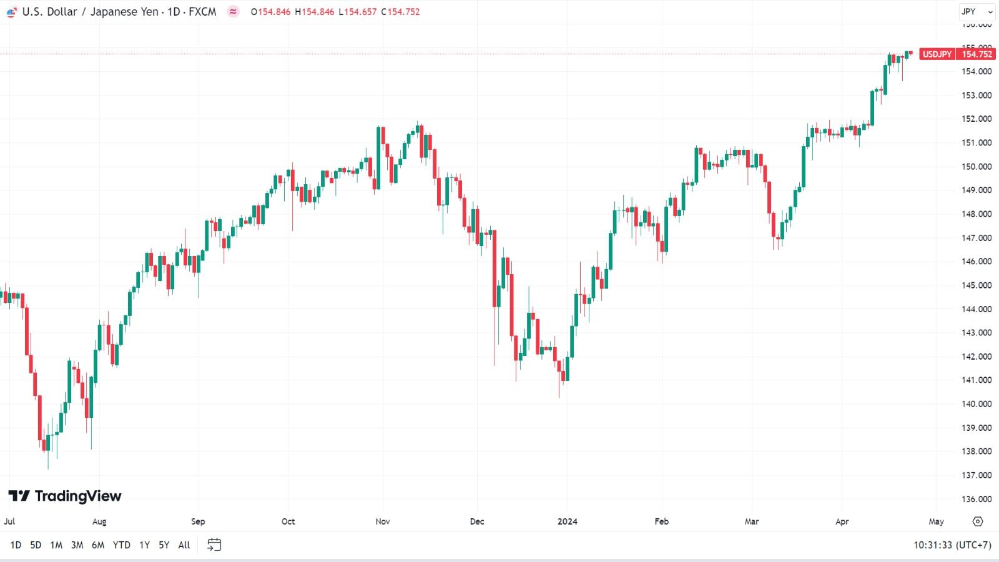Click the Oct label on time axis
This screenshot has width=999, height=562.
point(288,521)
